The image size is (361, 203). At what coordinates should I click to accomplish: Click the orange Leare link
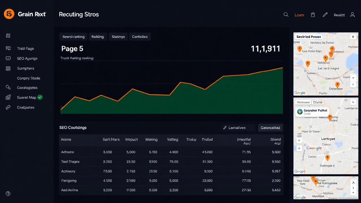(x=299, y=15)
